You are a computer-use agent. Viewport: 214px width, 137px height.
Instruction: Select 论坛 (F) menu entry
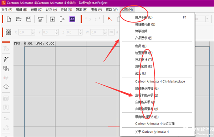pyautogui.click(x=157, y=73)
